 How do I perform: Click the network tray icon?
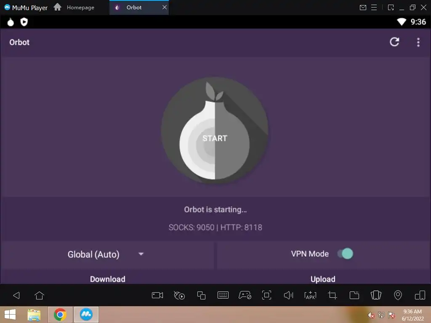coord(381,315)
